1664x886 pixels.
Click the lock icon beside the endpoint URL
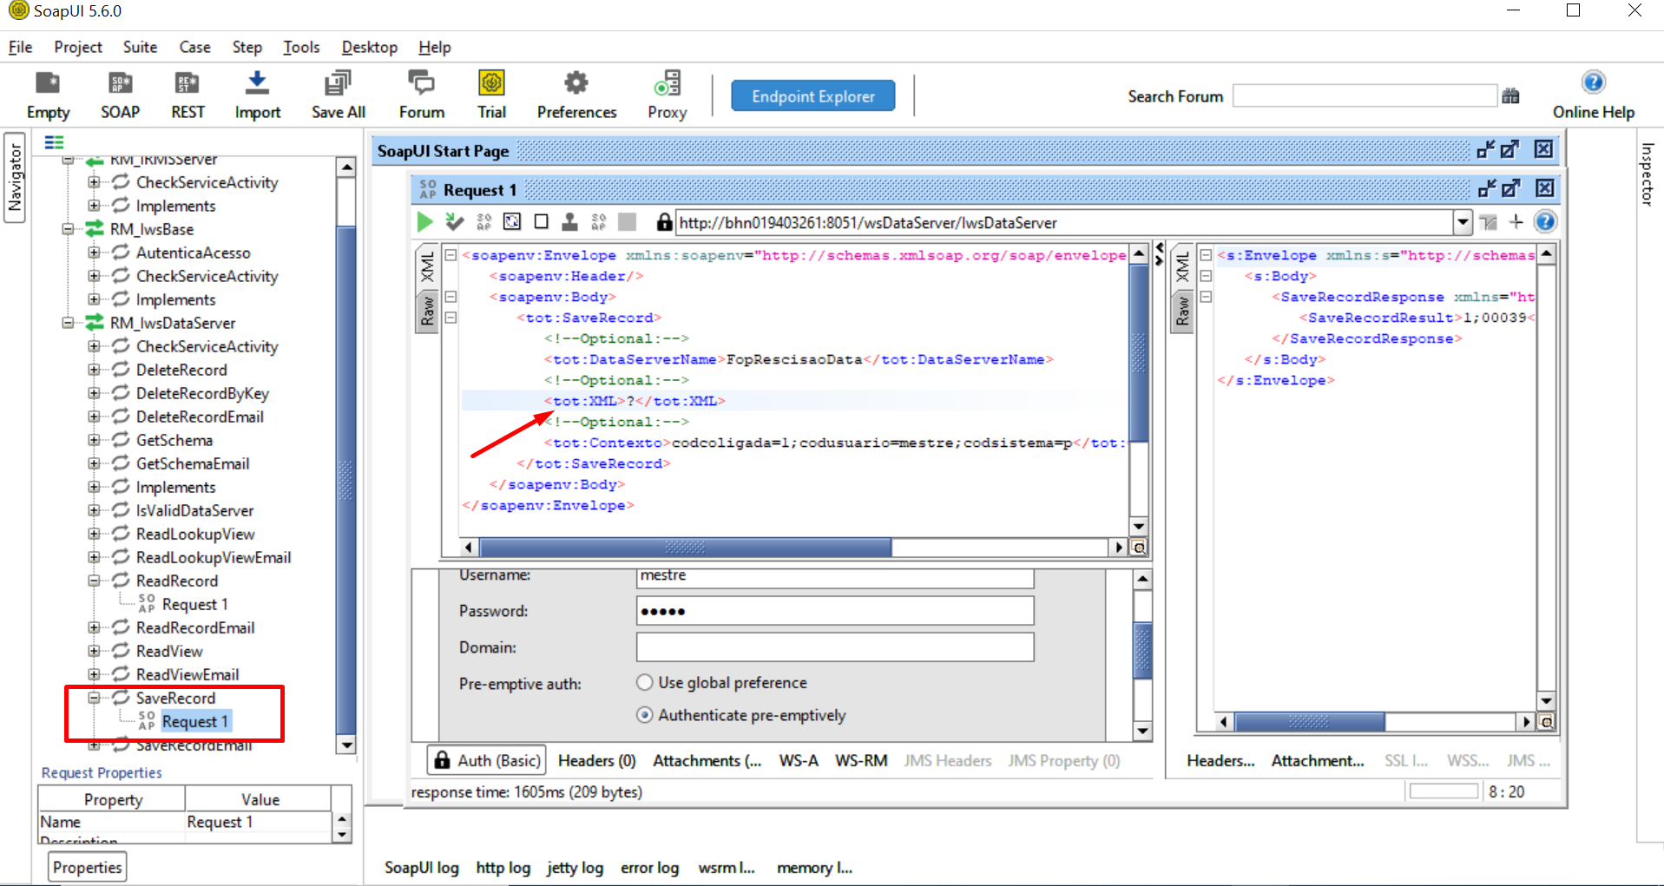[x=664, y=222]
